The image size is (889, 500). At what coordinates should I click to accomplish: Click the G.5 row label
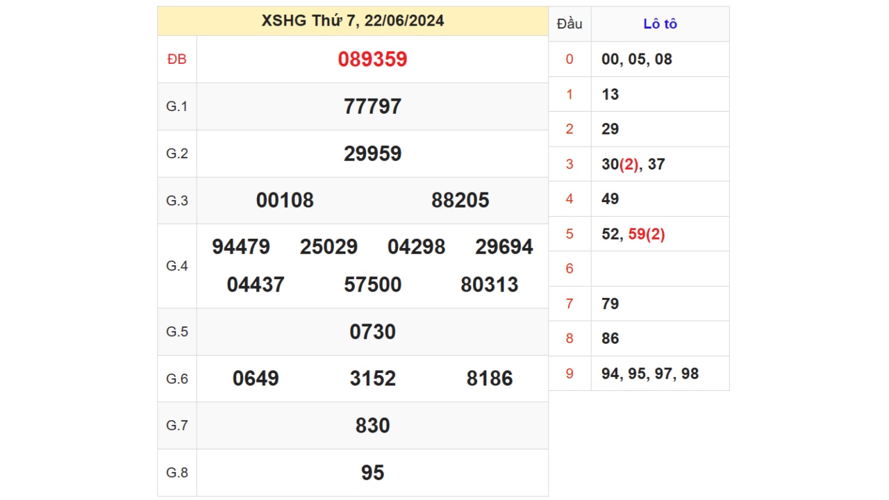point(177,332)
